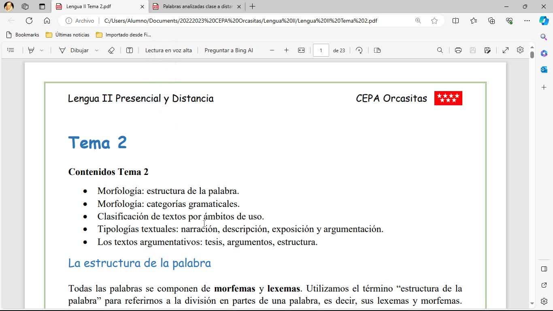The width and height of the screenshot is (553, 311).
Task: Open the tab actions menu
Action: pyautogui.click(x=42, y=6)
